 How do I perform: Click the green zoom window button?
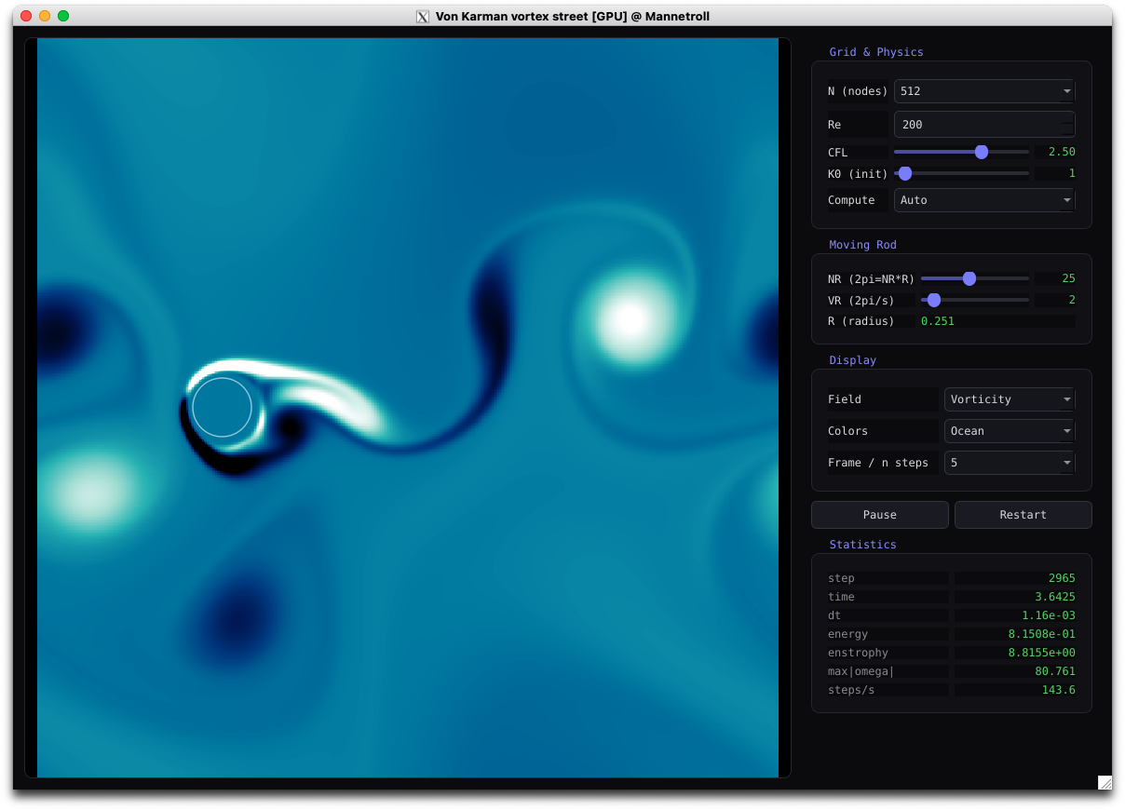pos(63,16)
